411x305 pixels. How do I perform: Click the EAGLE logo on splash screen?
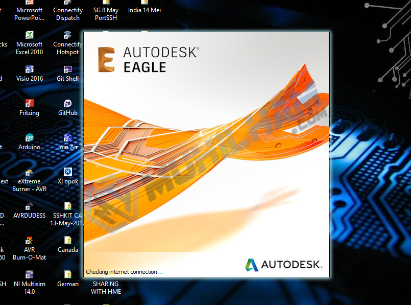[x=106, y=60]
